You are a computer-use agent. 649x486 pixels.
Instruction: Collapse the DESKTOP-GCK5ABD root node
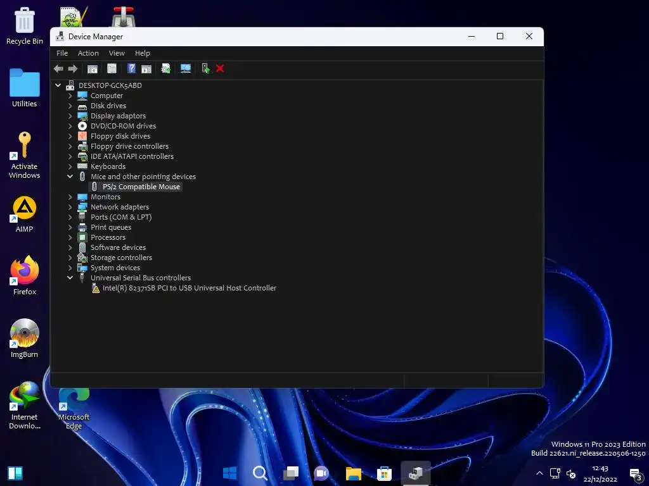point(58,85)
